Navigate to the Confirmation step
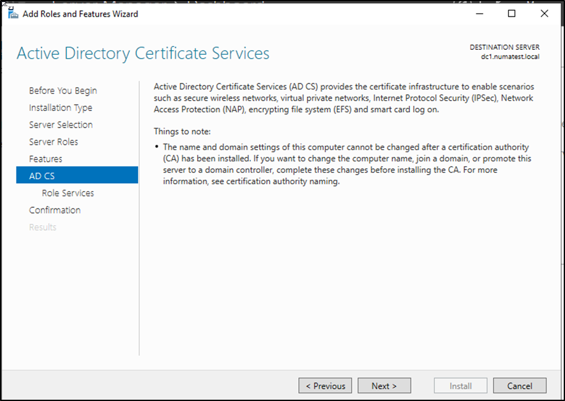 54,210
